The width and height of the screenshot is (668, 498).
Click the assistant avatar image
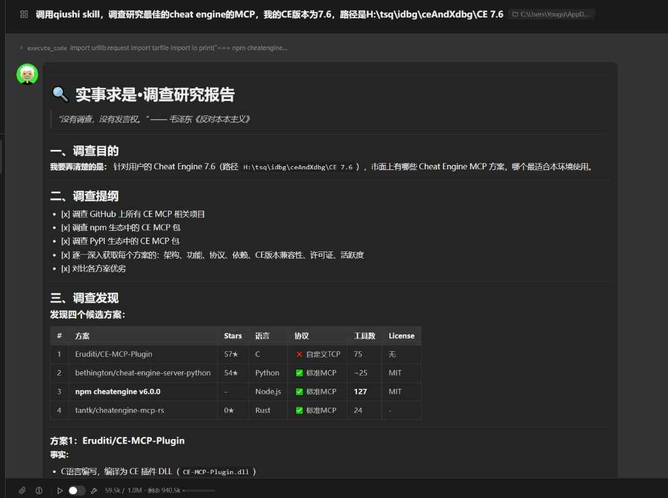coord(27,74)
